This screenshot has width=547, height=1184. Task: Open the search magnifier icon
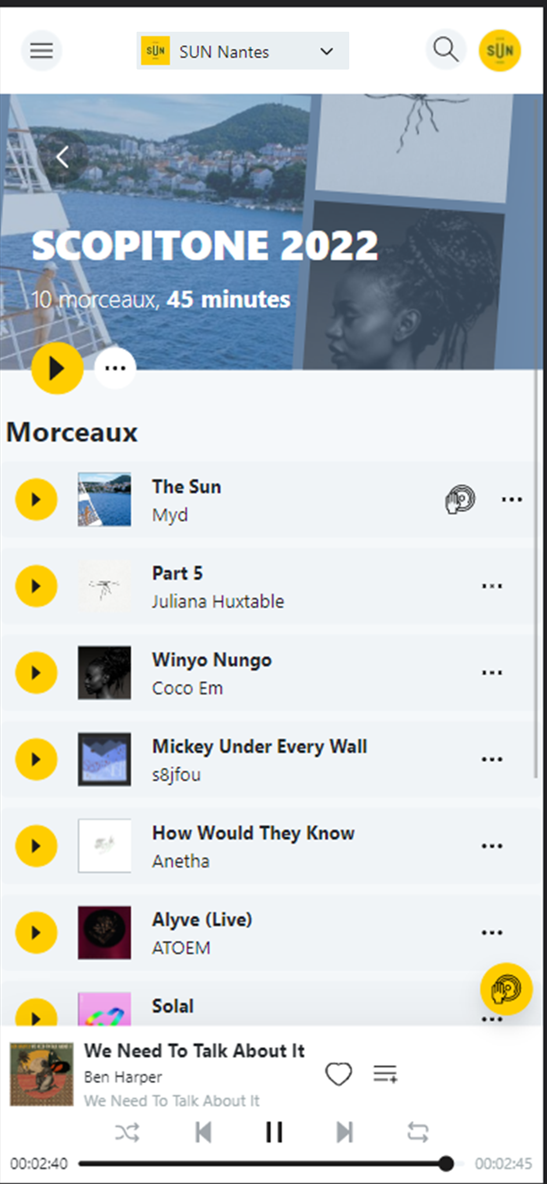446,50
